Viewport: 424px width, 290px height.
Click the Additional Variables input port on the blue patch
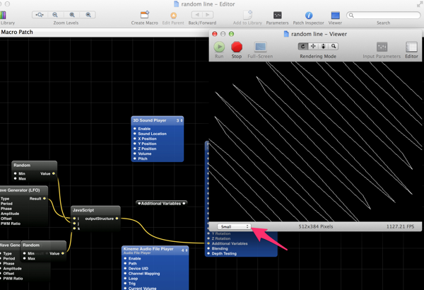tap(208, 243)
